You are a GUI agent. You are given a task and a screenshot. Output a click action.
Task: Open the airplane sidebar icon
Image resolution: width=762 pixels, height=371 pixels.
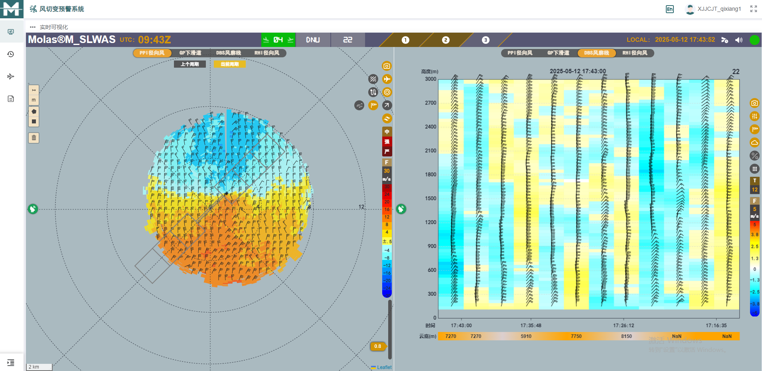coord(11,76)
